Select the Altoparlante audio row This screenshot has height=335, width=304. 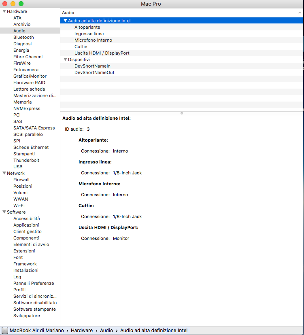87,27
